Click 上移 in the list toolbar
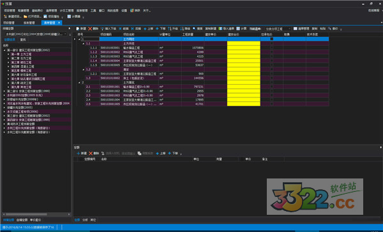Screen dimensions: 383x232 [x=148, y=29]
